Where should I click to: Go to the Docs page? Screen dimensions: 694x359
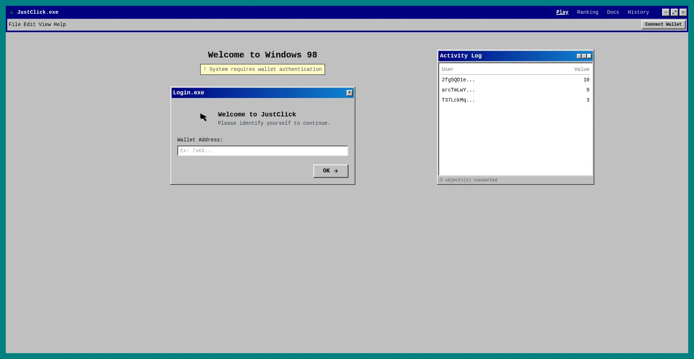(x=613, y=12)
